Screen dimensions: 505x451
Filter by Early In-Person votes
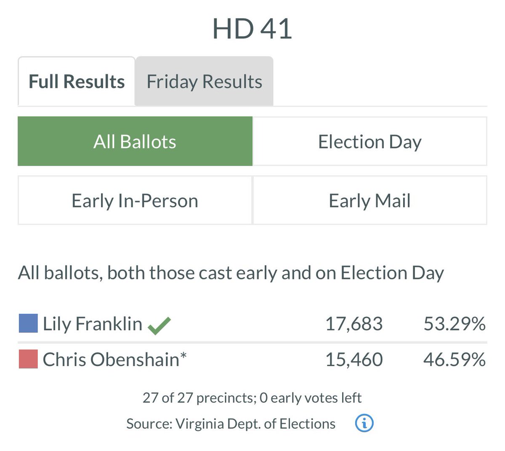click(x=135, y=200)
